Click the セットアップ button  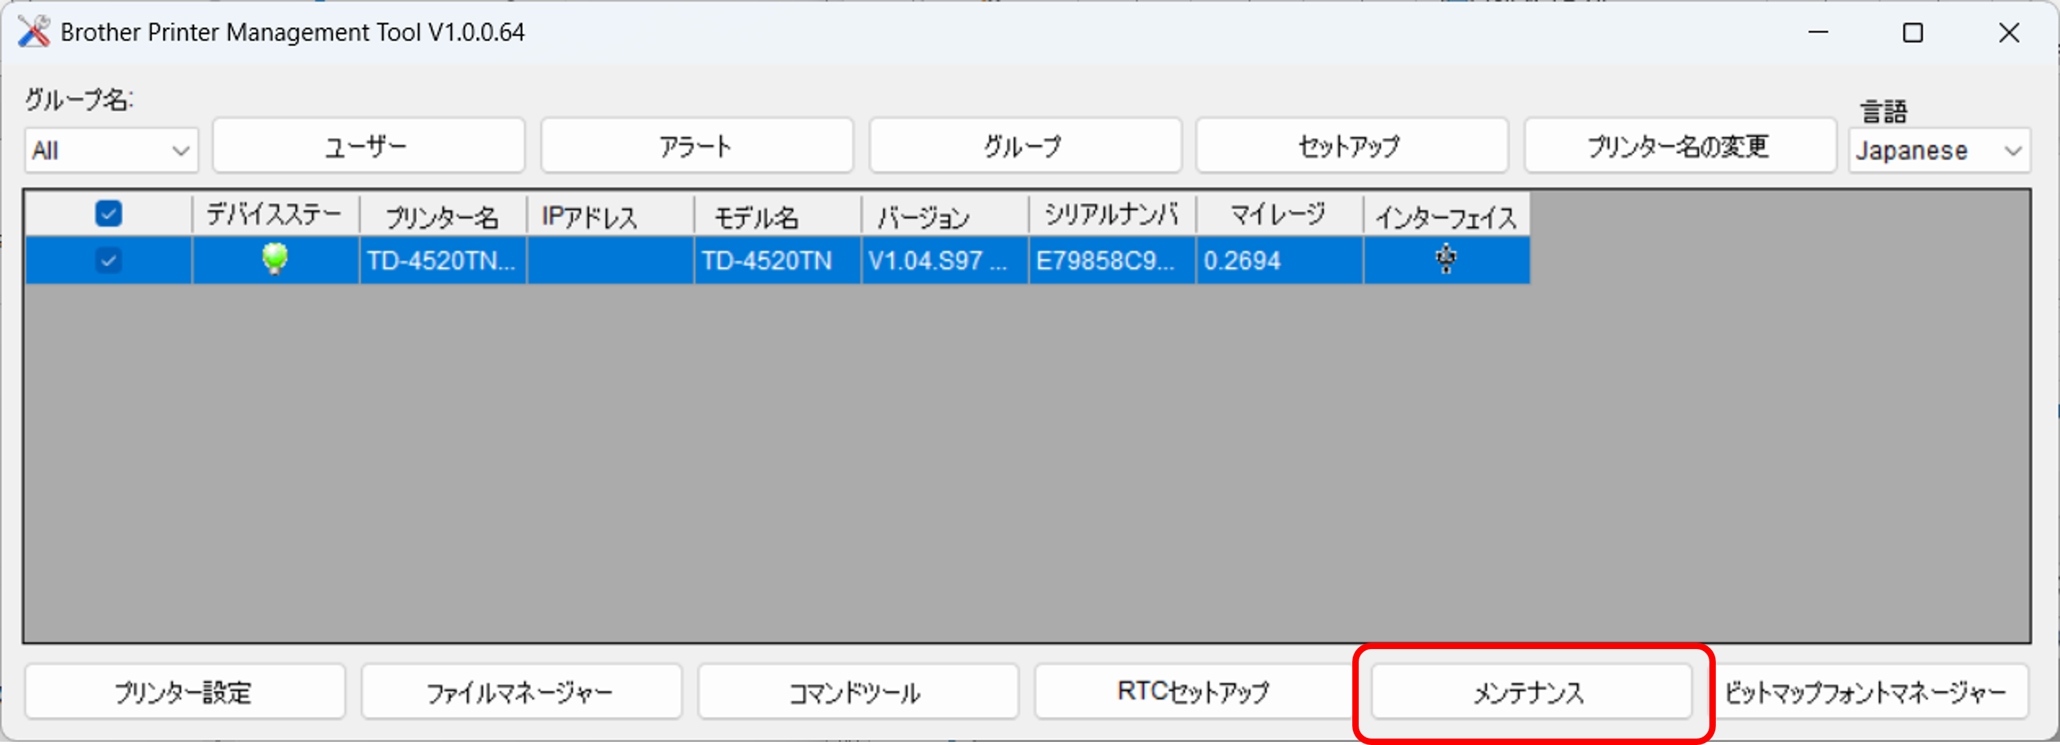pos(1351,146)
